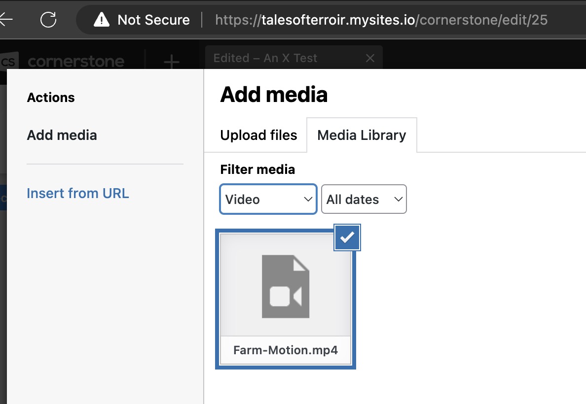Focus the URL address bar
586x404 pixels.
pos(381,20)
